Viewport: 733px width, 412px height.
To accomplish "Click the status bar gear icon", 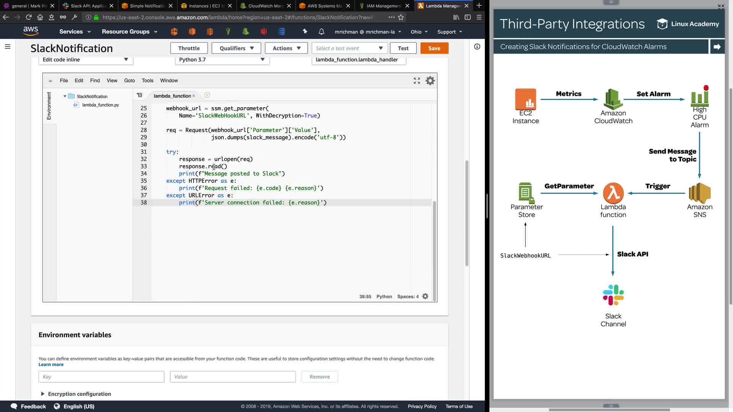I will point(425,296).
